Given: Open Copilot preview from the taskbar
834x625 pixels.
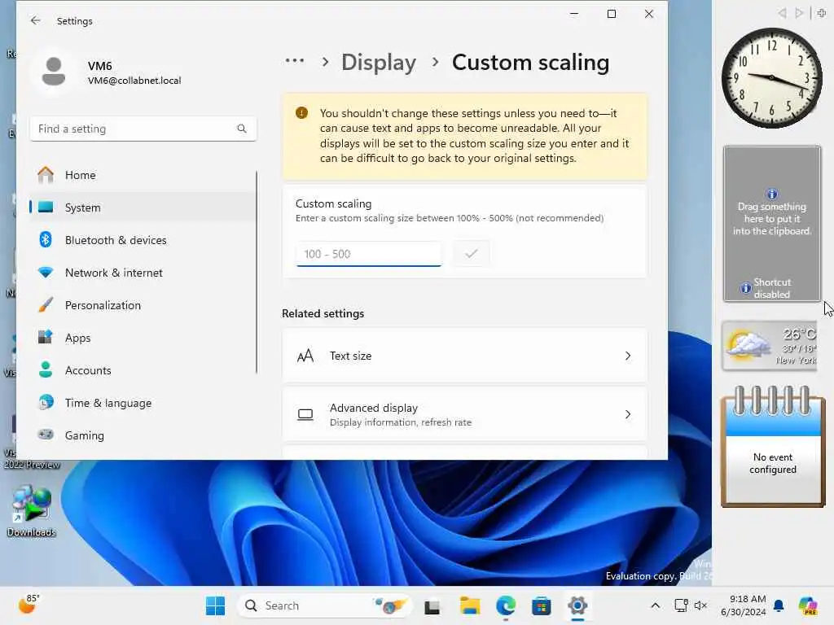Looking at the screenshot, I should pos(808,605).
